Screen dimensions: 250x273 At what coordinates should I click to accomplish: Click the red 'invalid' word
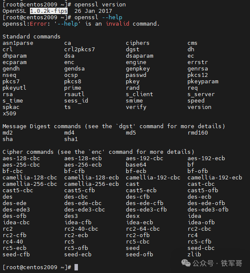coord(118,23)
